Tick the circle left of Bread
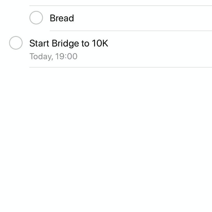The image size is (212, 212). click(x=36, y=18)
